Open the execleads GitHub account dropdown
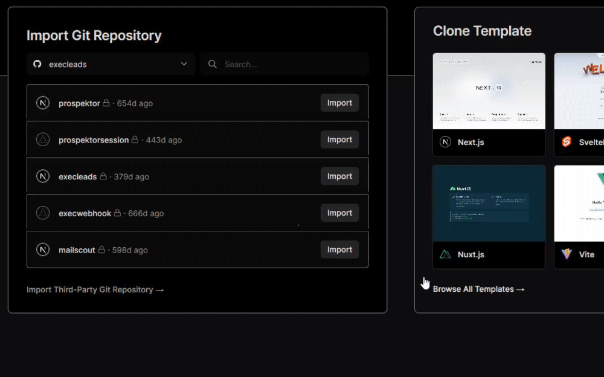The width and height of the screenshot is (604, 377). (x=111, y=64)
